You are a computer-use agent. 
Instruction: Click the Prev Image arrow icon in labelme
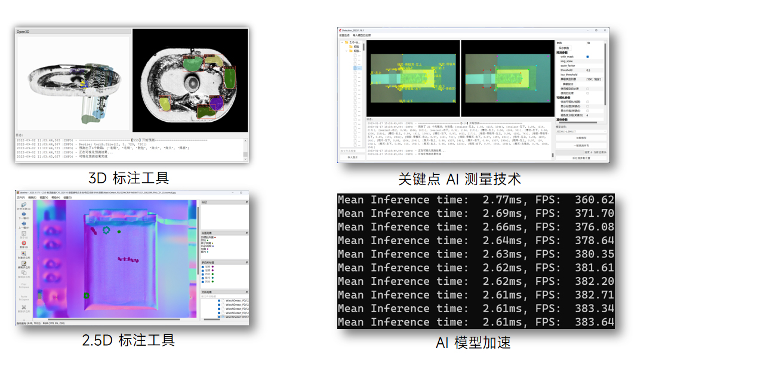[x=23, y=224]
